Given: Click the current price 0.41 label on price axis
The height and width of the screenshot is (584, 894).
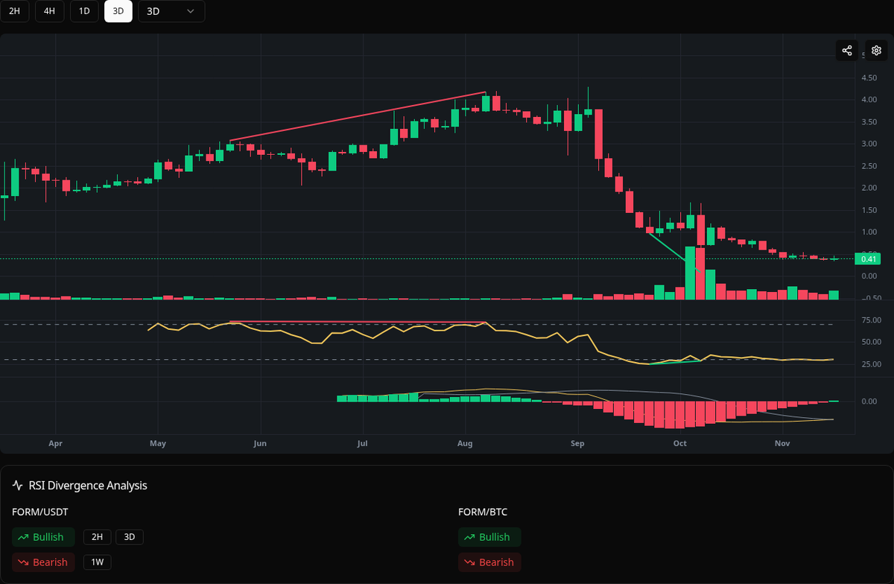Looking at the screenshot, I should click(867, 258).
